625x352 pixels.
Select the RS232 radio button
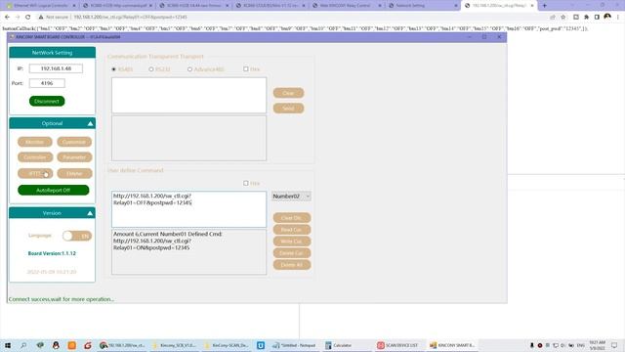(x=151, y=69)
